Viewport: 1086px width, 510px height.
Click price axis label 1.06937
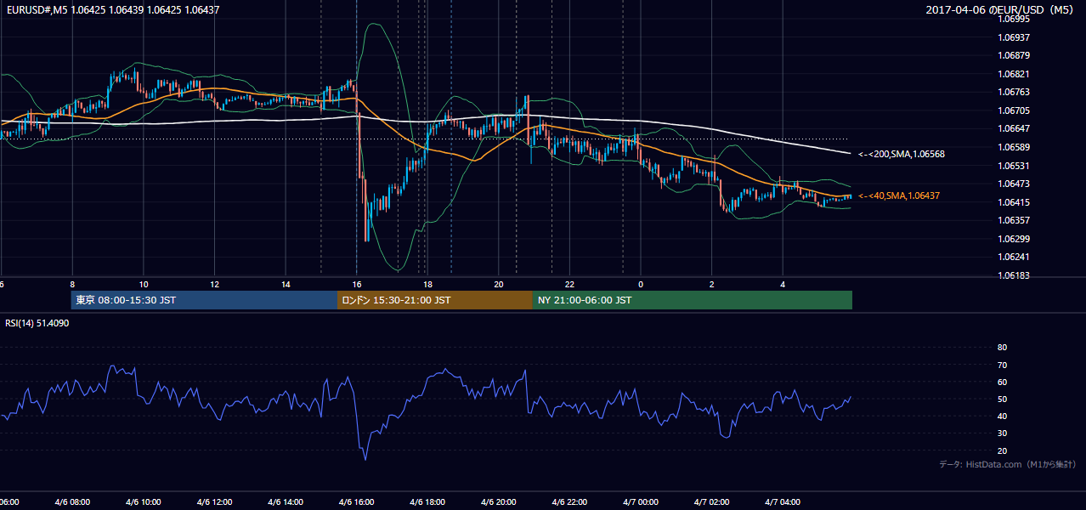click(1014, 37)
